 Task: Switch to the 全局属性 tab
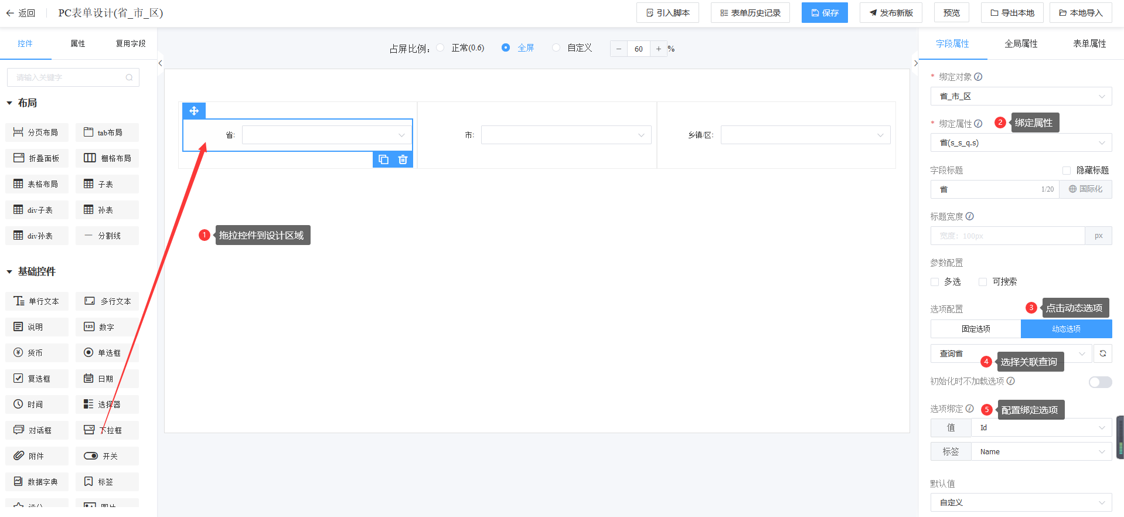click(x=1021, y=44)
